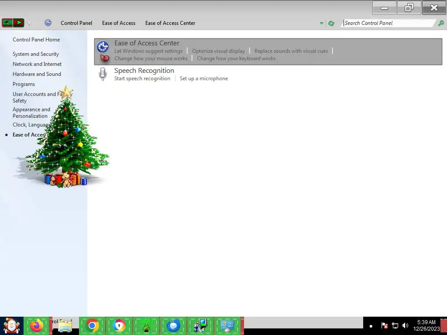
Task: Click the Speech Recognition microphone icon
Action: 103,74
